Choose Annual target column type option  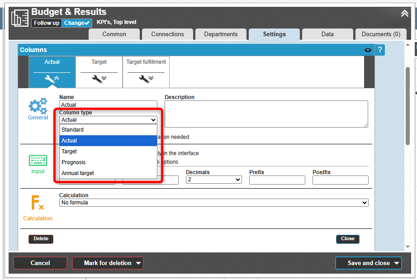point(78,173)
